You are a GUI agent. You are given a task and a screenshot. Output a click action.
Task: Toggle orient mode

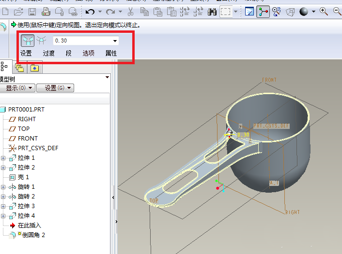(x=277, y=12)
